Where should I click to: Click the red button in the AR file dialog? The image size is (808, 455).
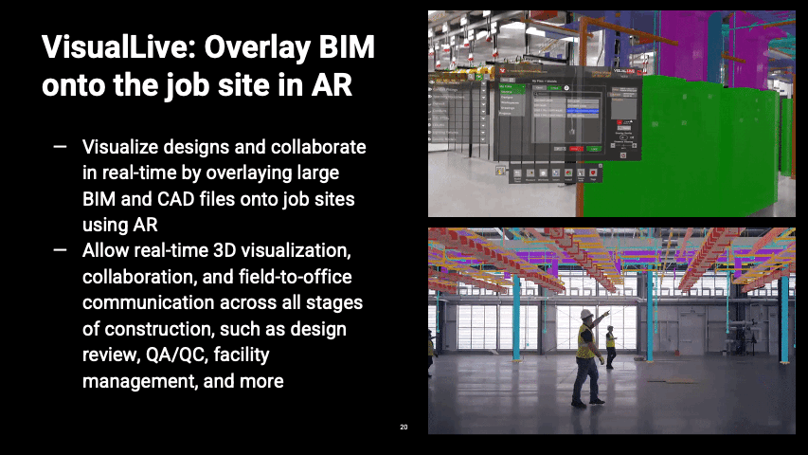pos(576,149)
